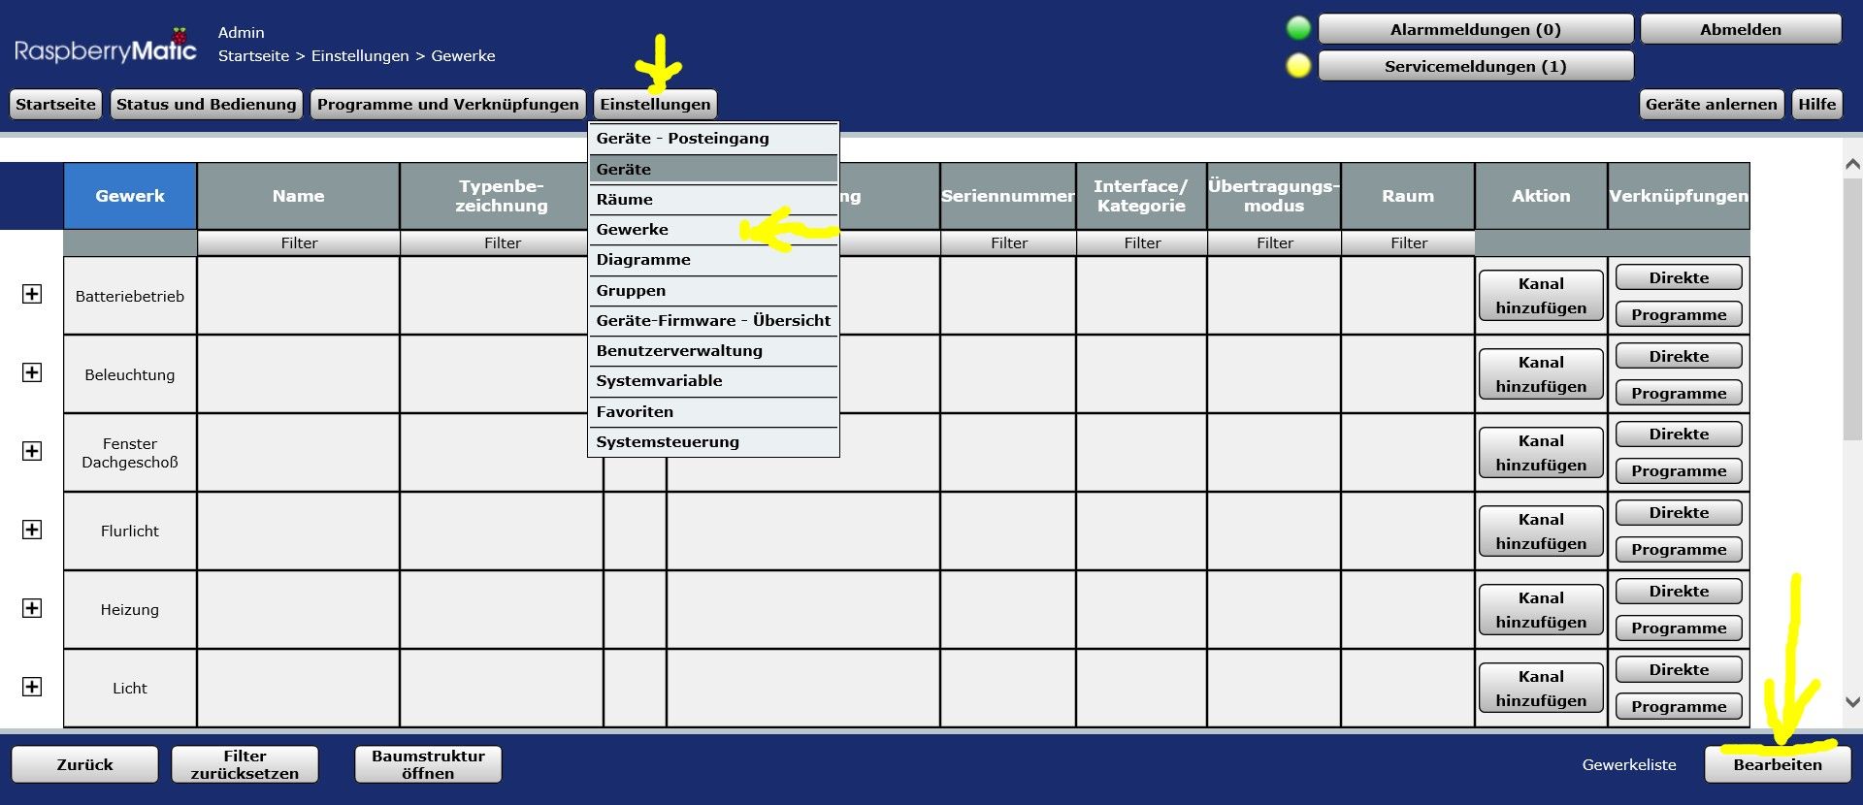Expand the Licht row

tap(32, 687)
